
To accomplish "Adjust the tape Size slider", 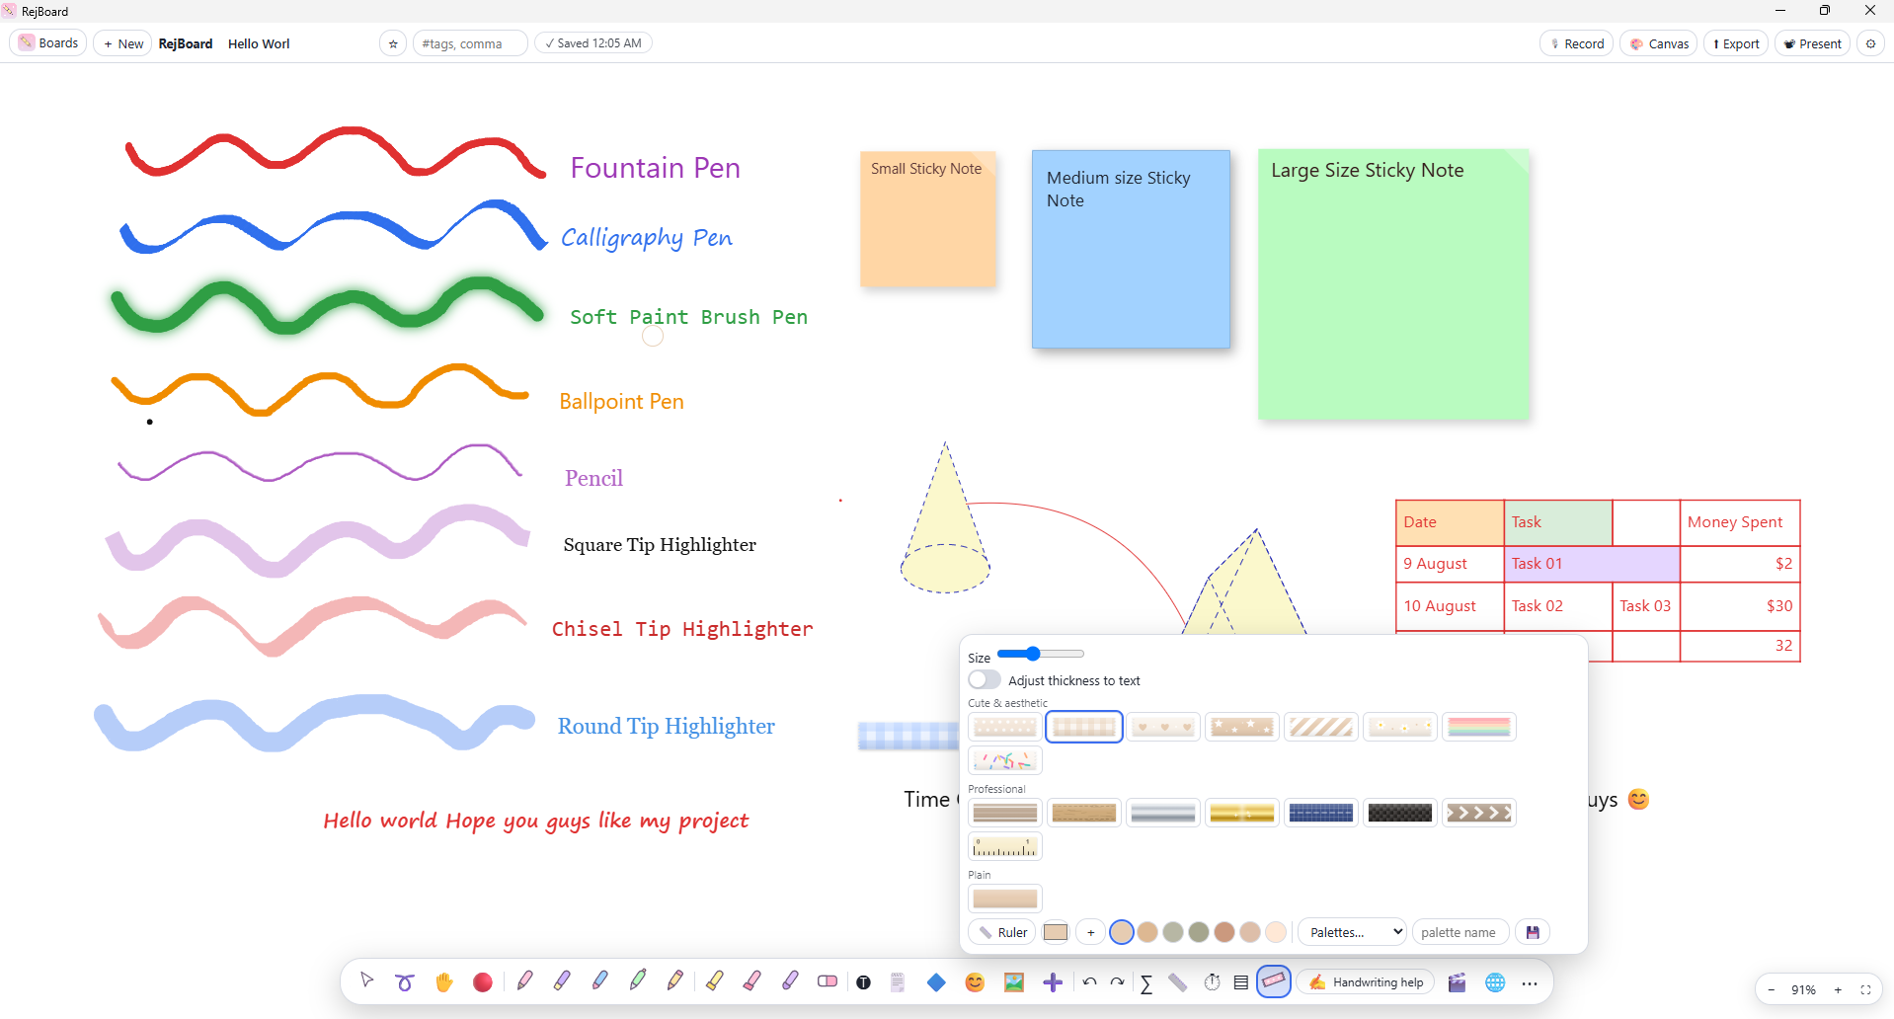I will [1041, 654].
